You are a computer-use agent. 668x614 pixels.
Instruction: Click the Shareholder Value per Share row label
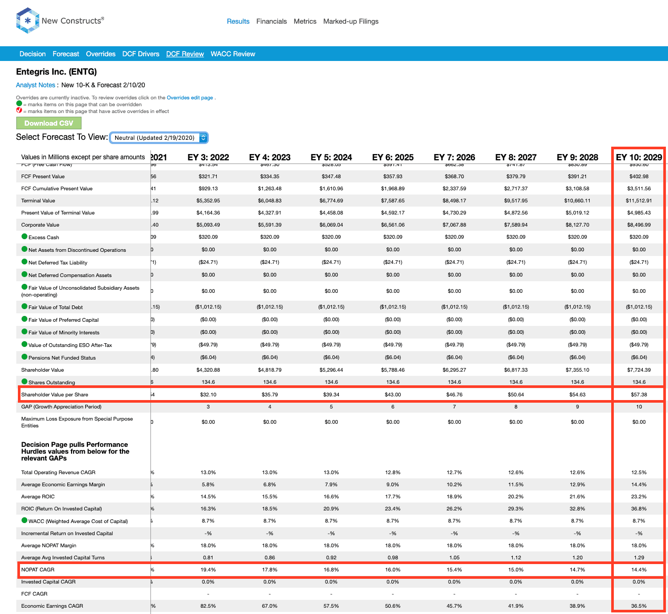click(x=55, y=395)
